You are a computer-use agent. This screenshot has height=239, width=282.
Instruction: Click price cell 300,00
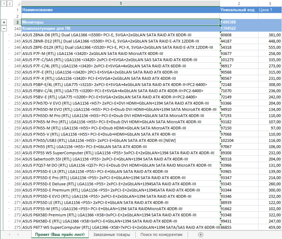coord(270,190)
